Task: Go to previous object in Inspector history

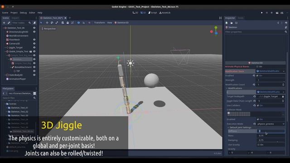Action: (x=278, y=23)
